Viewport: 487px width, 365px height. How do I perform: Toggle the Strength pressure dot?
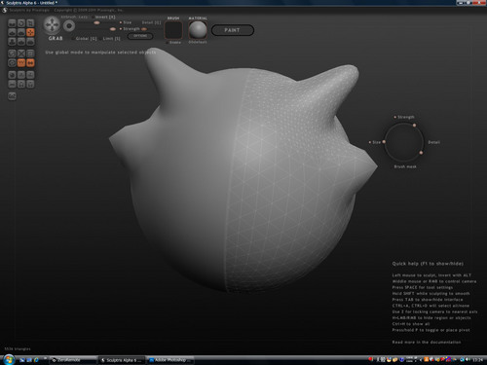(x=121, y=29)
